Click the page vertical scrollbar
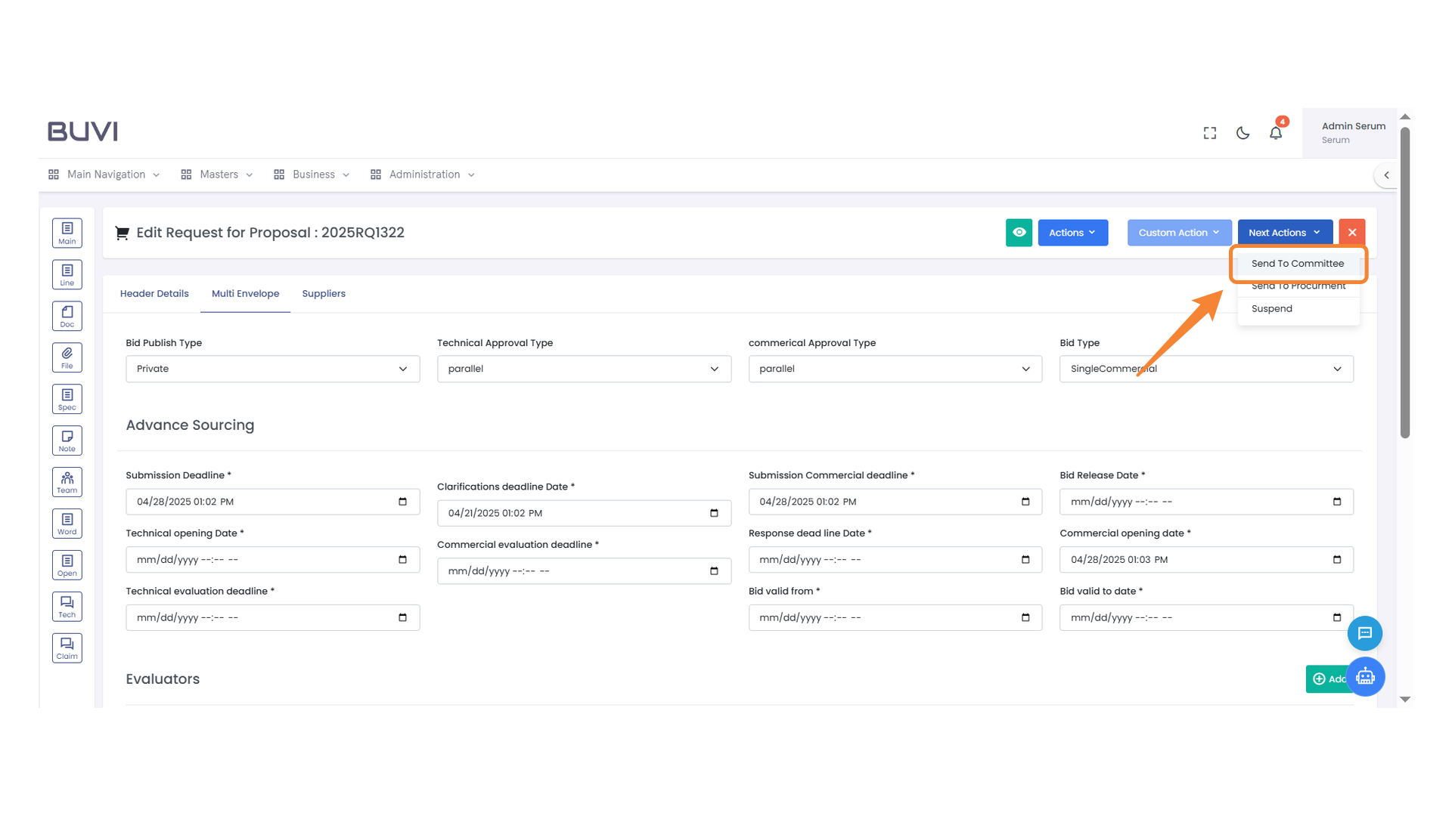This screenshot has height=816, width=1452. 1405,283
